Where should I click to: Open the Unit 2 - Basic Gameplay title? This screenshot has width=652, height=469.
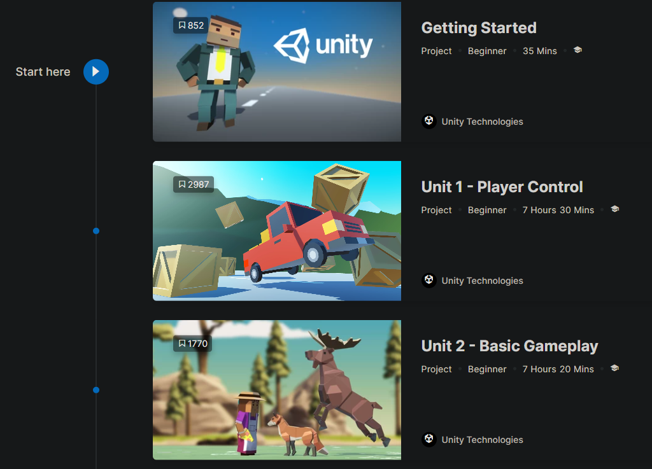509,346
